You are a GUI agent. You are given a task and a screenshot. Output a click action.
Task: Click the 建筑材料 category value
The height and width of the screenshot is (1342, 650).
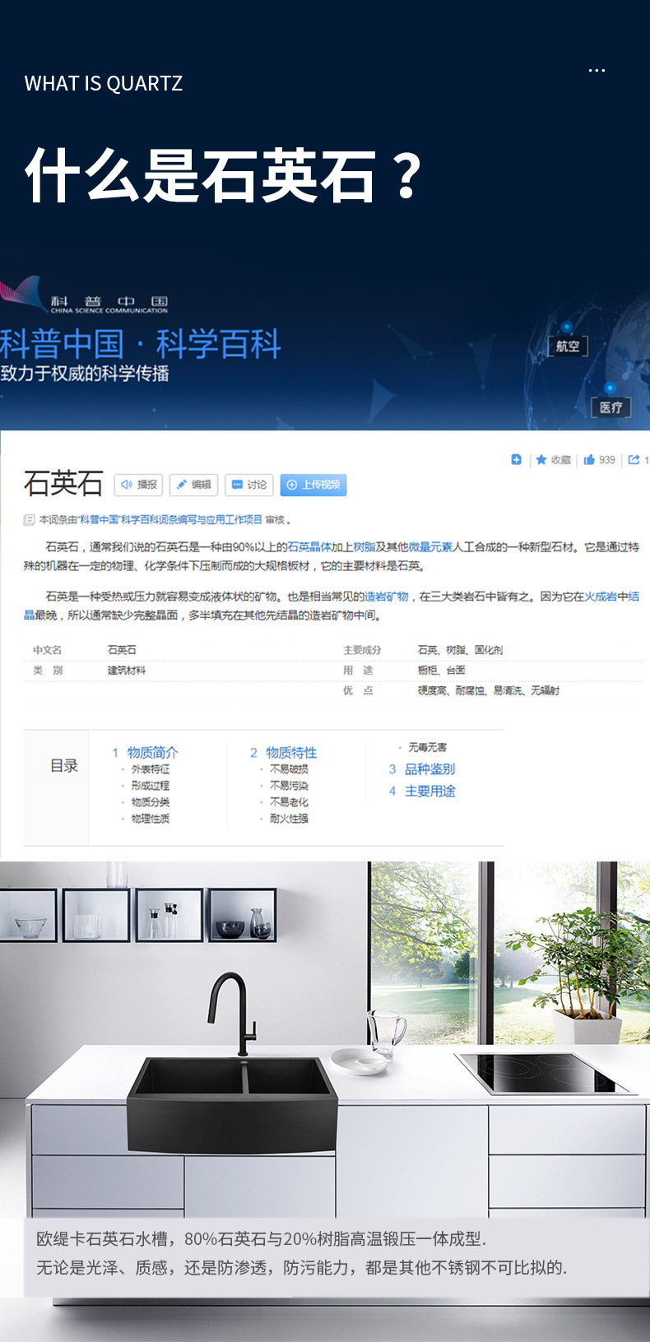point(127,671)
